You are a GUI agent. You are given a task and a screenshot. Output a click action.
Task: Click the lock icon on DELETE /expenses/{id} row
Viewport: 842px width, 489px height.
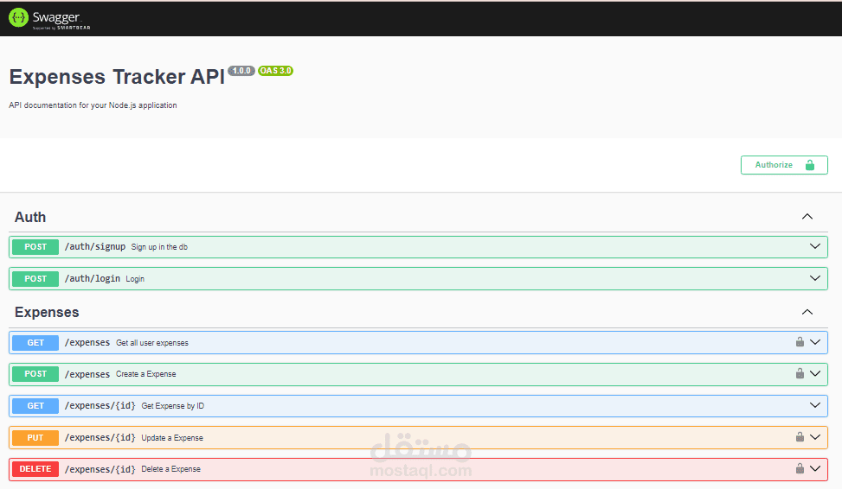point(800,468)
